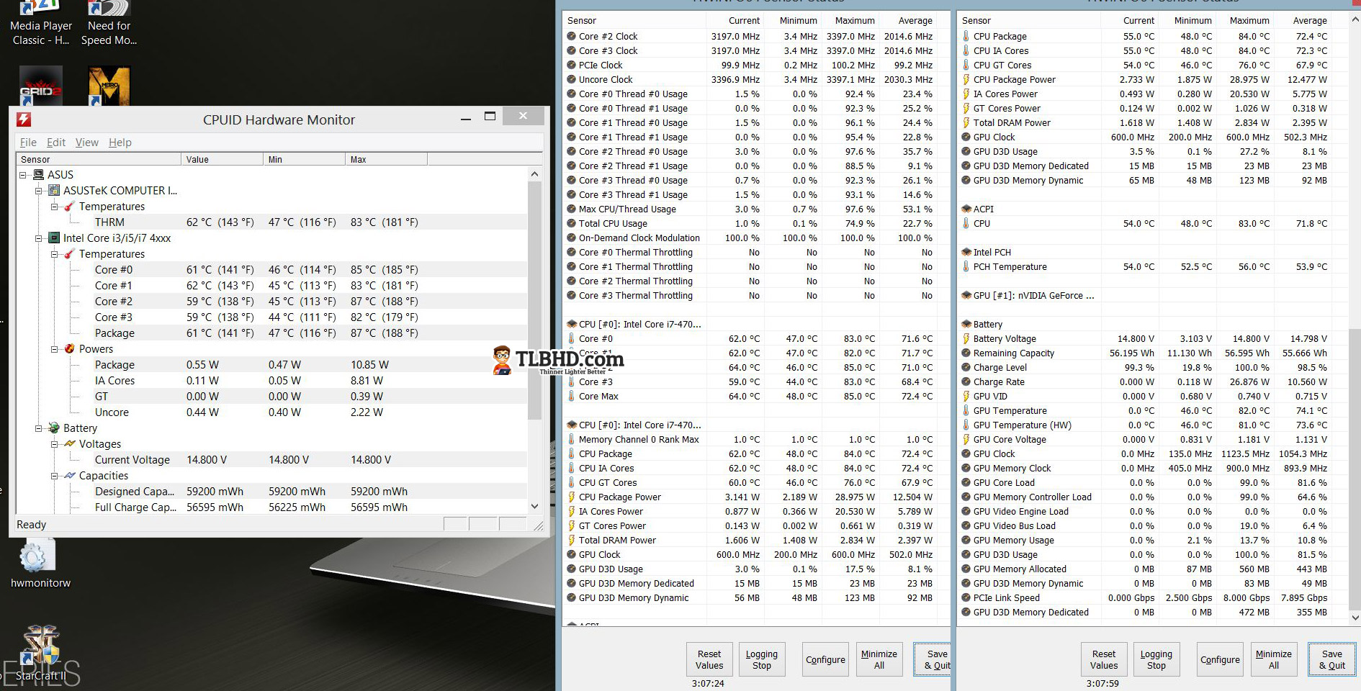This screenshot has height=691, width=1361.
Task: Open the Need for Speed desktop shortcut
Action: [109, 23]
